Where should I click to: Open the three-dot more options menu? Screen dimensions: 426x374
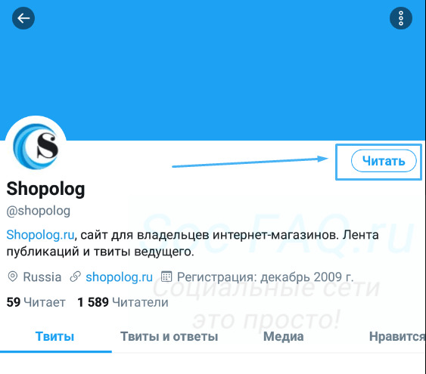(x=401, y=18)
